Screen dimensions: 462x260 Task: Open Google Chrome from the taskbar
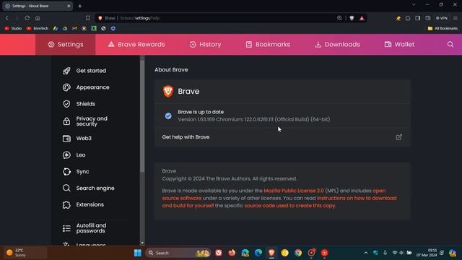pos(298,253)
